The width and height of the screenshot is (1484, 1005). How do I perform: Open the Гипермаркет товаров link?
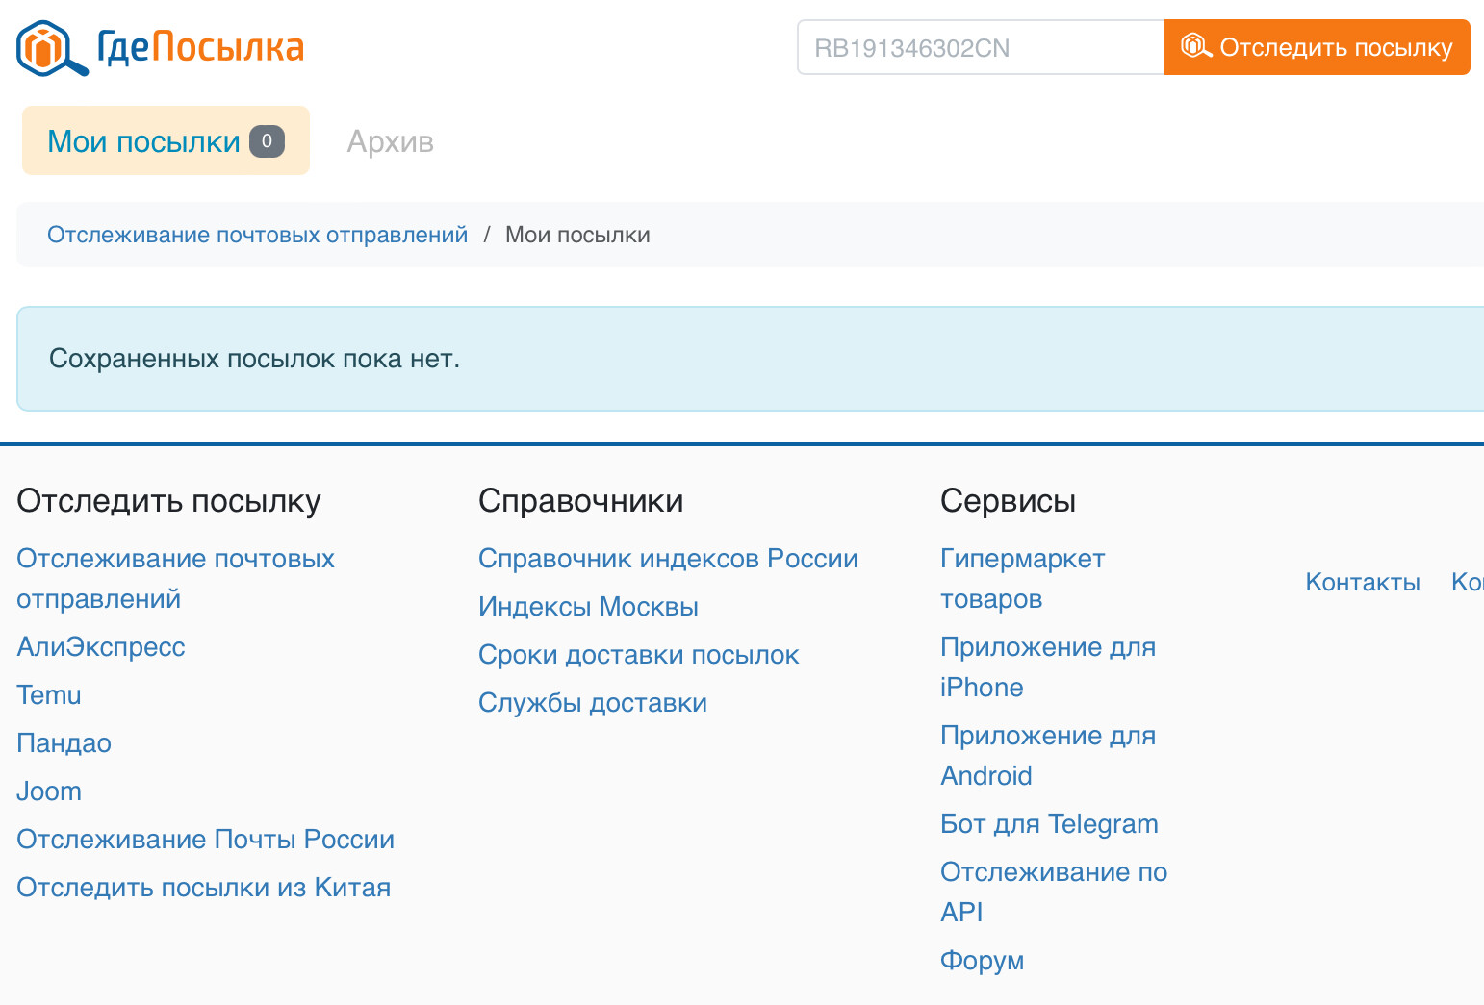[1022, 578]
